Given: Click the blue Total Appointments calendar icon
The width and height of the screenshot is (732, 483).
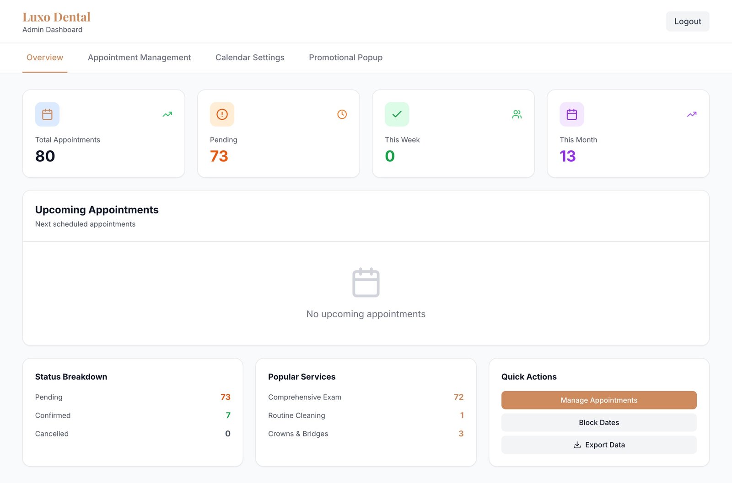Looking at the screenshot, I should click(x=47, y=114).
